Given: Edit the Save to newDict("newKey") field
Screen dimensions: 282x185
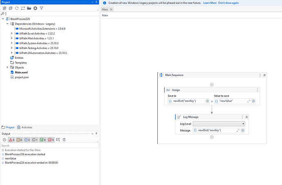Looking at the screenshot, I should click(x=187, y=101).
